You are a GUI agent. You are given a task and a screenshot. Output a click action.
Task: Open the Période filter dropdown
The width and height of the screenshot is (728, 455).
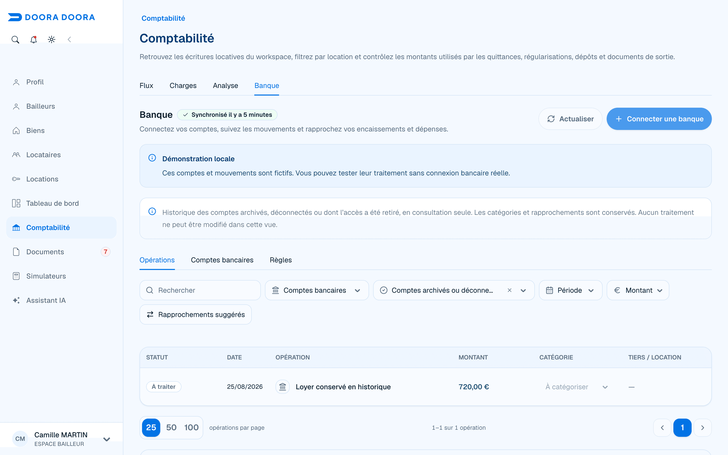pyautogui.click(x=570, y=290)
